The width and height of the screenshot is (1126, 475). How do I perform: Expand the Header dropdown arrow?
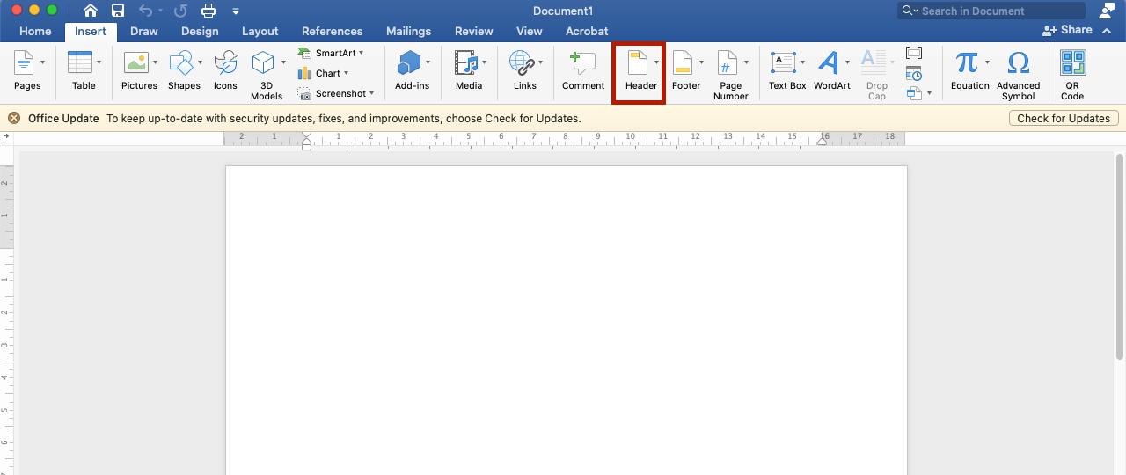pyautogui.click(x=656, y=62)
